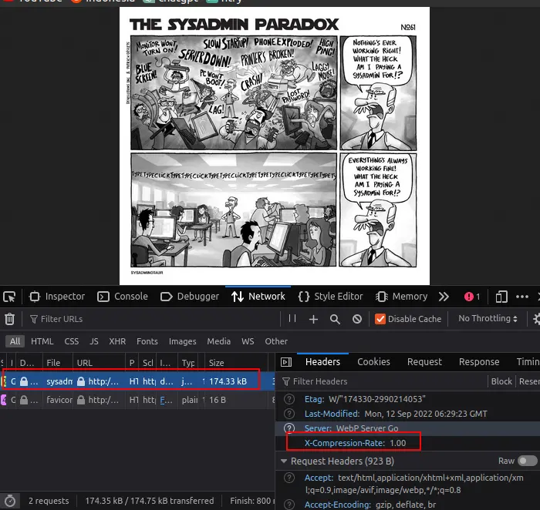Click the lock icon in sysadmin row URL
Screen dimensions: 540x510
pyautogui.click(x=81, y=381)
